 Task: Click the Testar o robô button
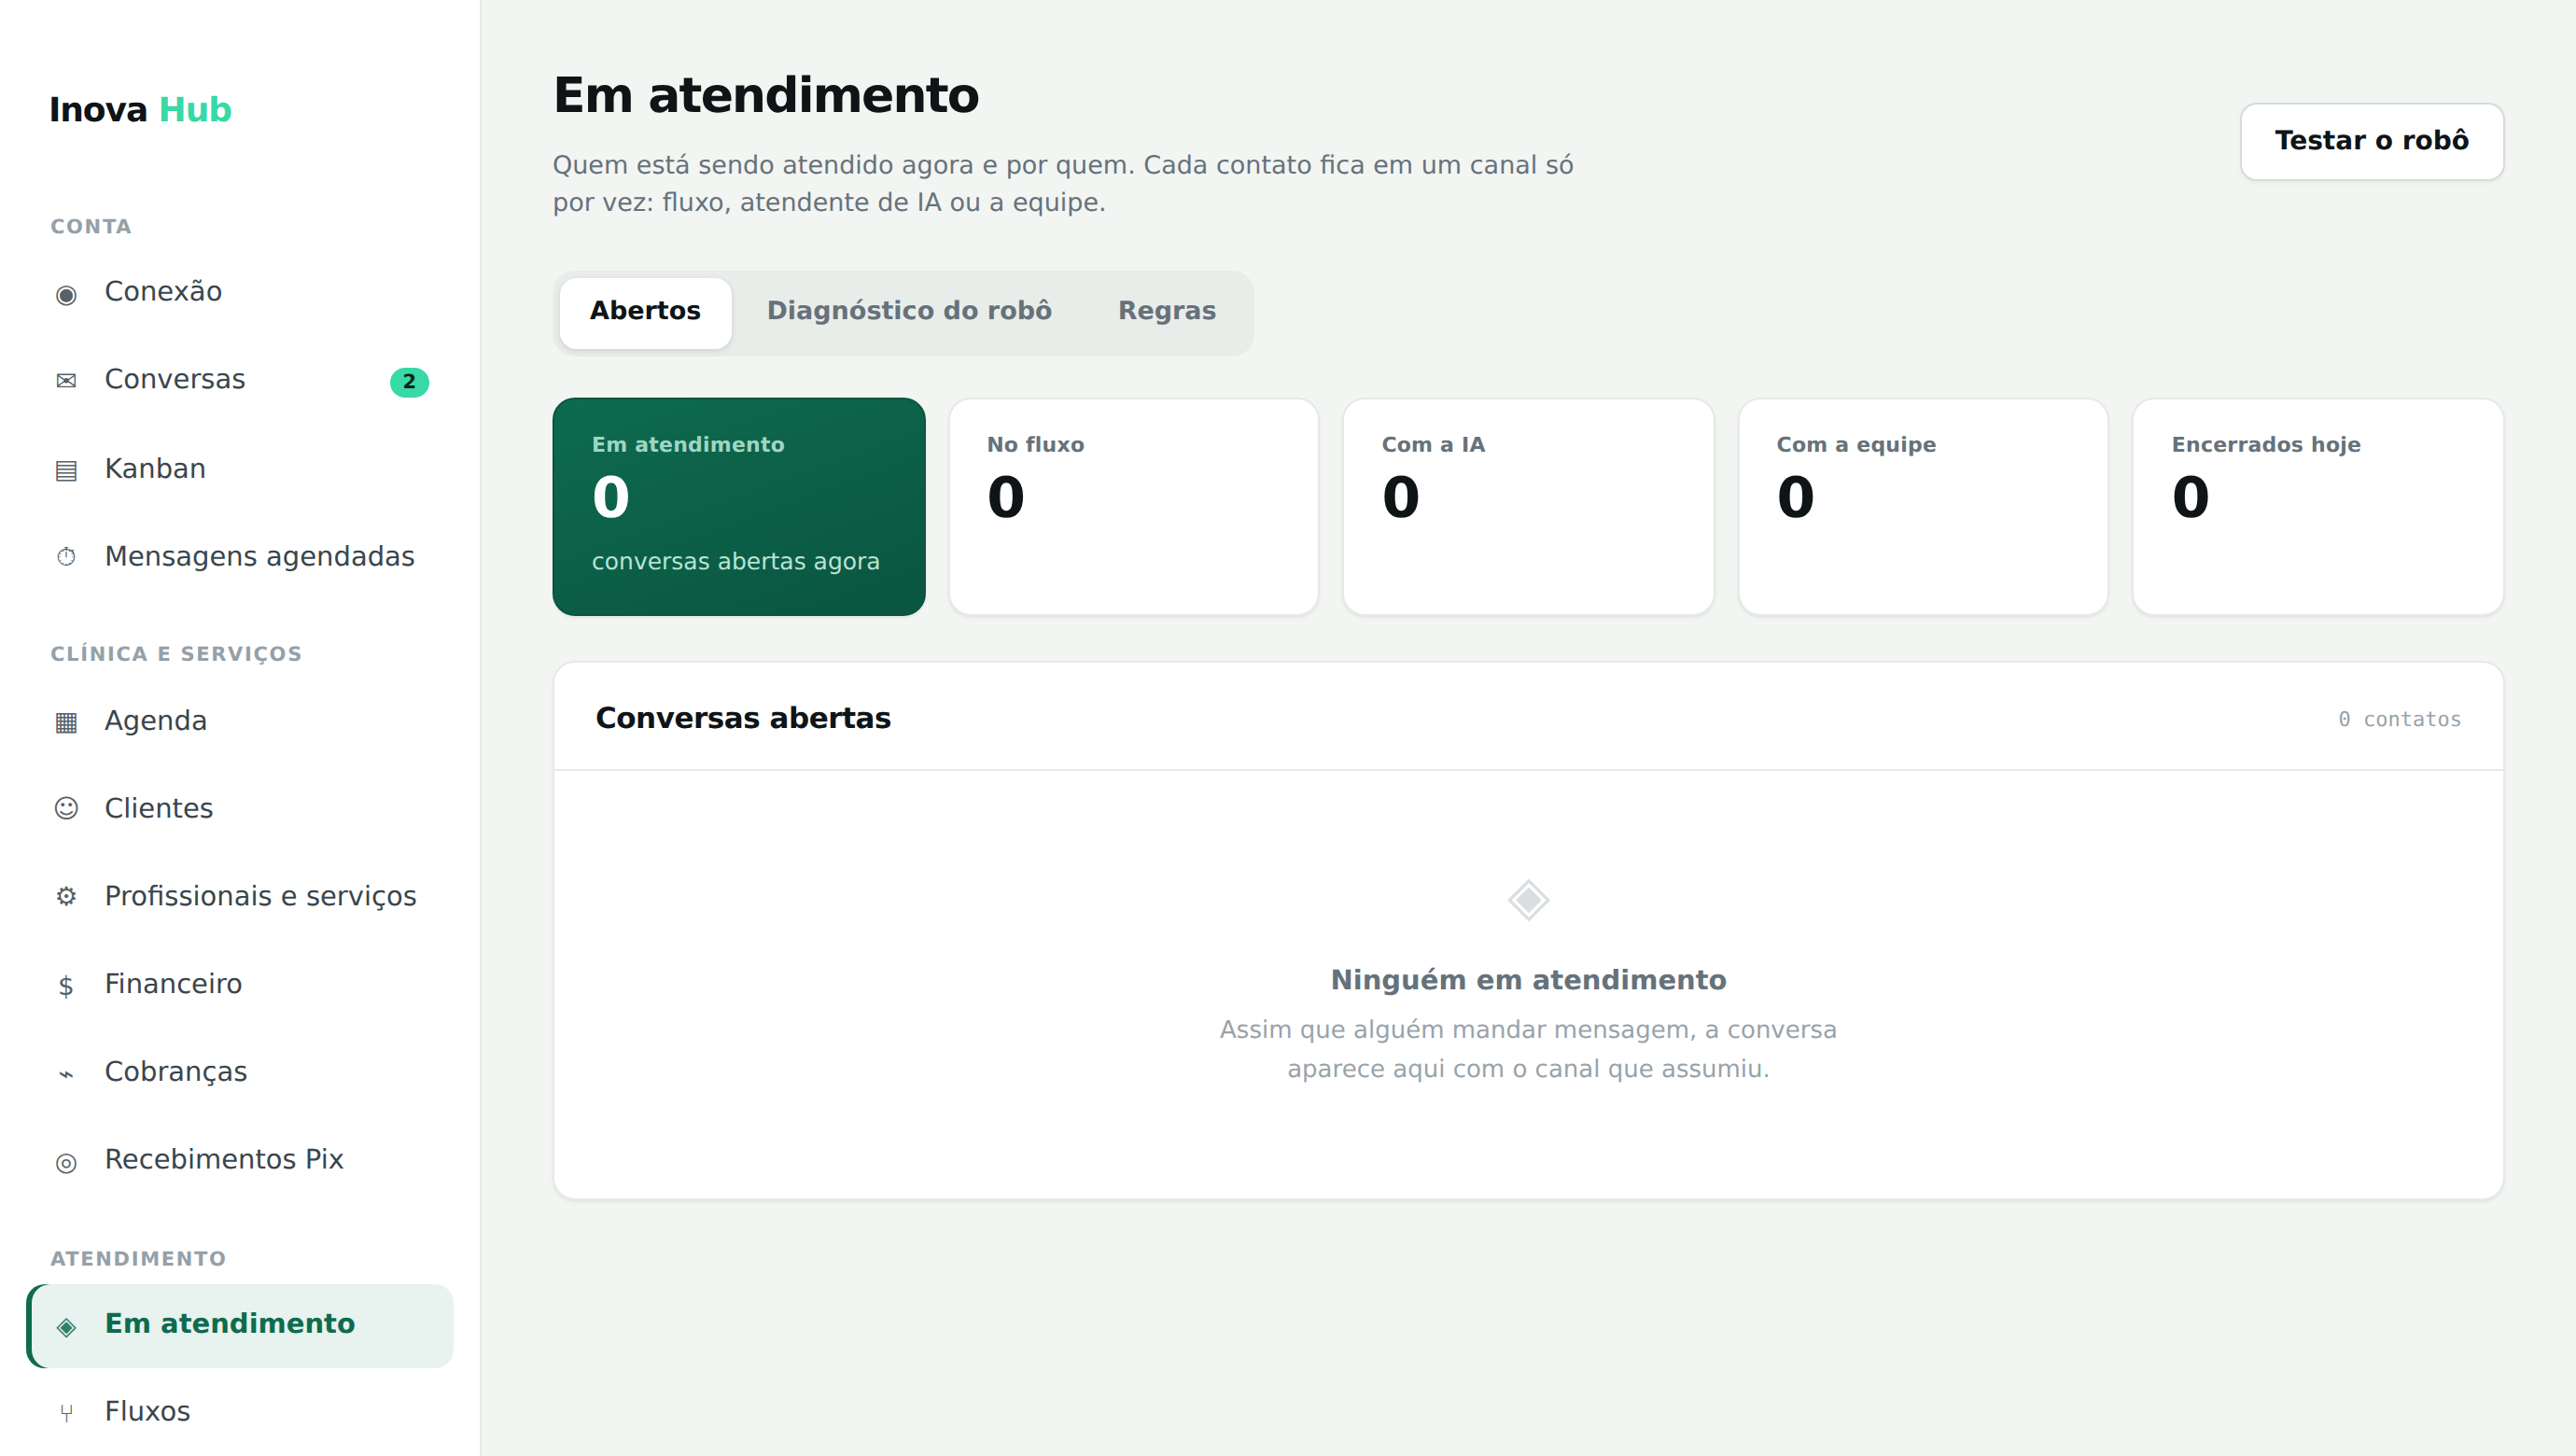click(2371, 141)
